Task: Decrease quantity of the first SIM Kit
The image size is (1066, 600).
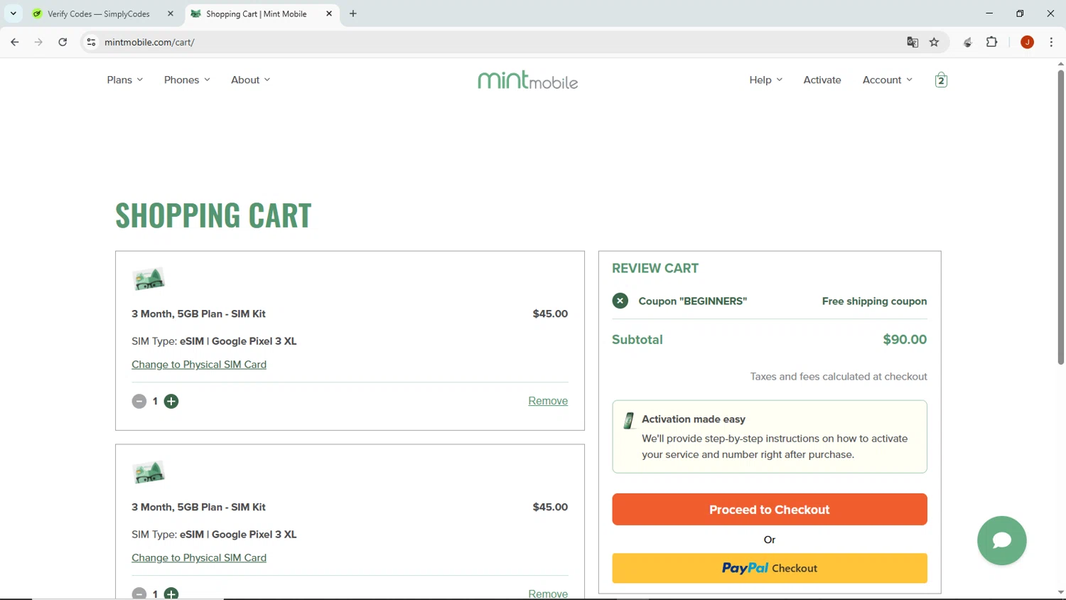Action: [x=139, y=402]
